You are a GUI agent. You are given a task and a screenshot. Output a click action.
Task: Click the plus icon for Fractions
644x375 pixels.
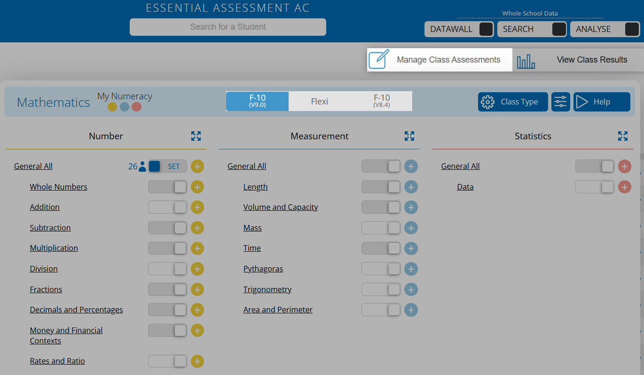click(197, 289)
